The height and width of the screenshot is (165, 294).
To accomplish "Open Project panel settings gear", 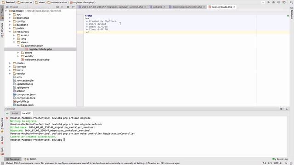I will [x=68, y=7].
